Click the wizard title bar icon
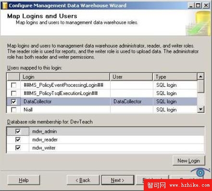 [4, 6]
